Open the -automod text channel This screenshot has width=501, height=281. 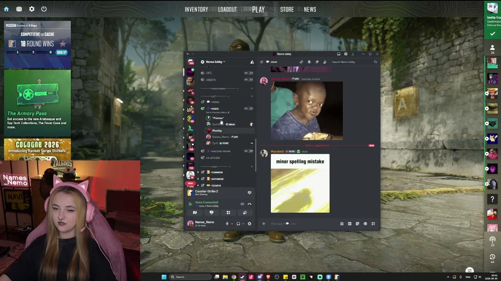coord(226,179)
